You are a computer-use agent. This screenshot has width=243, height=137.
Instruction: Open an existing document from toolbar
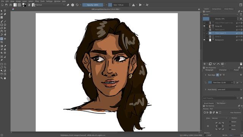point(6,5)
